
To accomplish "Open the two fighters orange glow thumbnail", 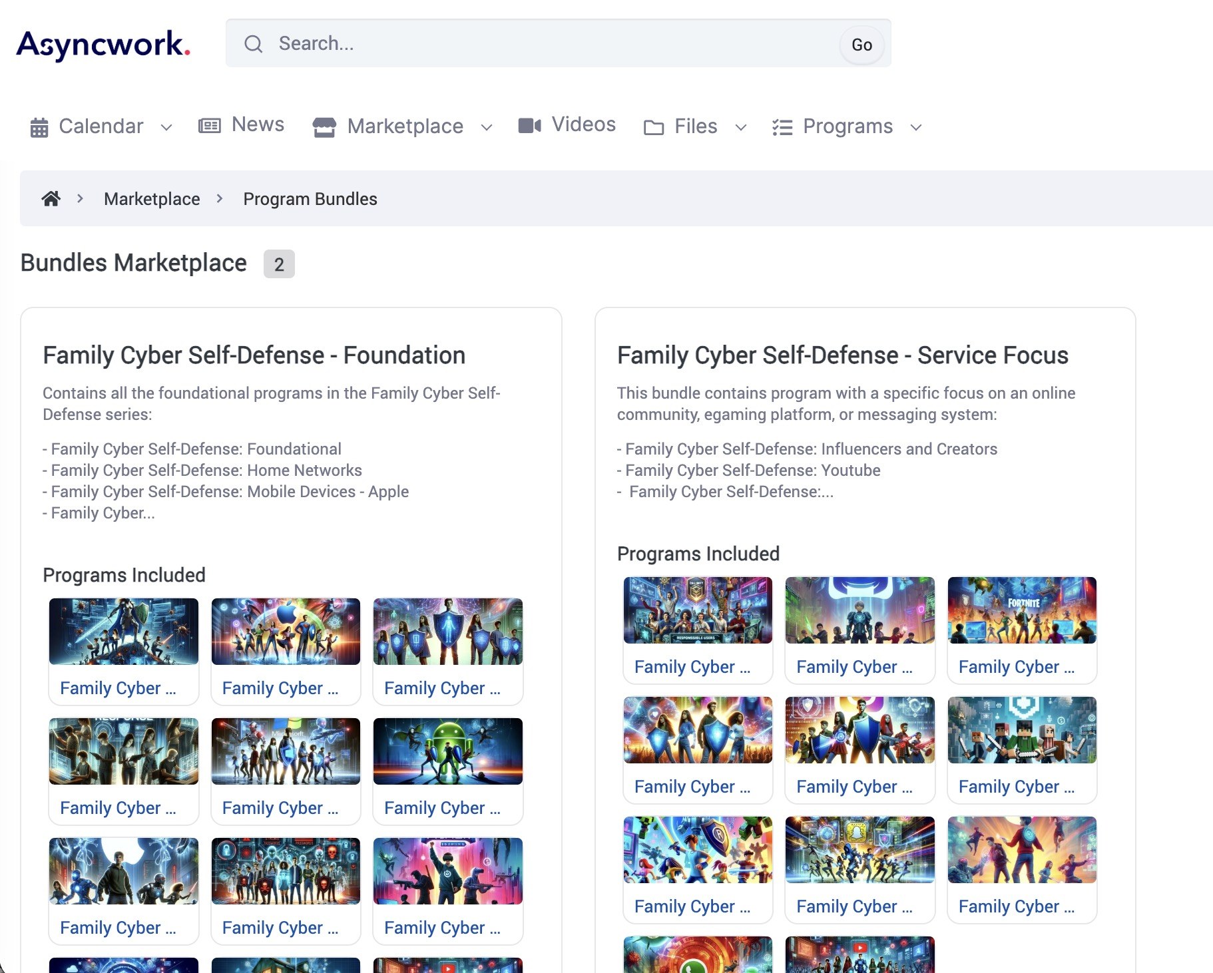I will click(1022, 849).
